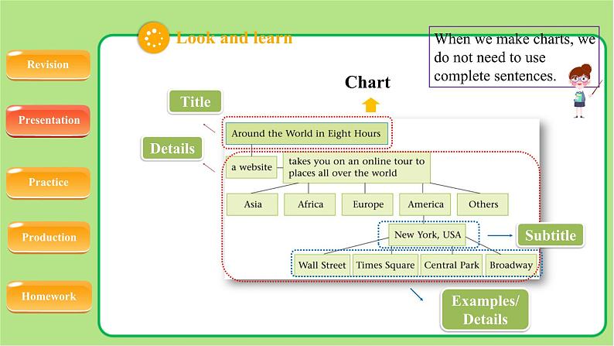
Task: Click the orange dotted circle icon
Action: [153, 38]
